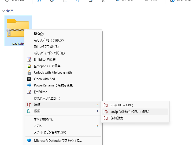
Task: Select 新しいプロセスで開く(P) entry
Action: click(x=63, y=40)
